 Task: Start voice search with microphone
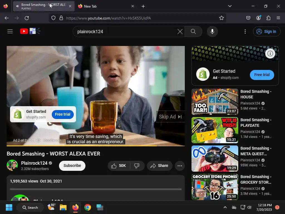(x=212, y=31)
